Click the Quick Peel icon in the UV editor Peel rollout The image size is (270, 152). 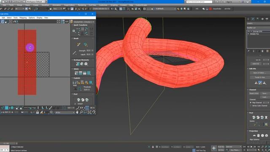(79, 100)
